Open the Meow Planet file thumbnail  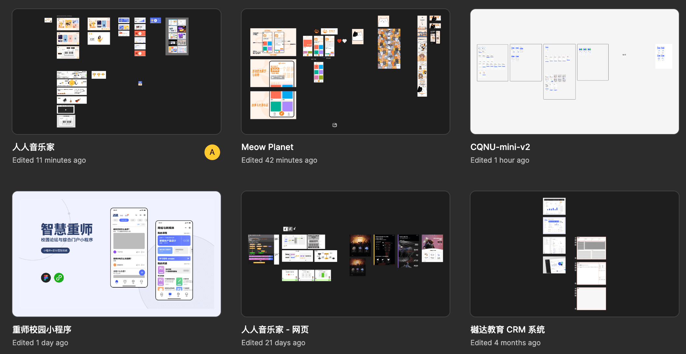pyautogui.click(x=345, y=72)
